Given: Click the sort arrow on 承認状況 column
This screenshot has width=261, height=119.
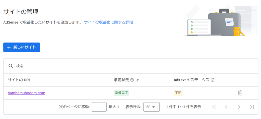Looking at the screenshot, I should click(x=138, y=80).
